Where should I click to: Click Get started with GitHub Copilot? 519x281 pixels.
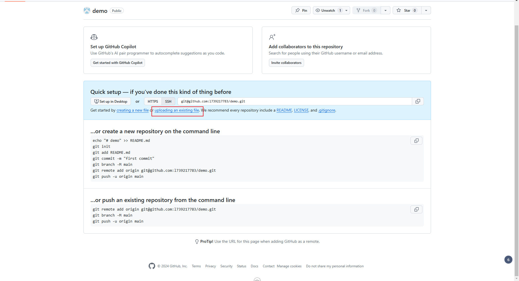118,63
